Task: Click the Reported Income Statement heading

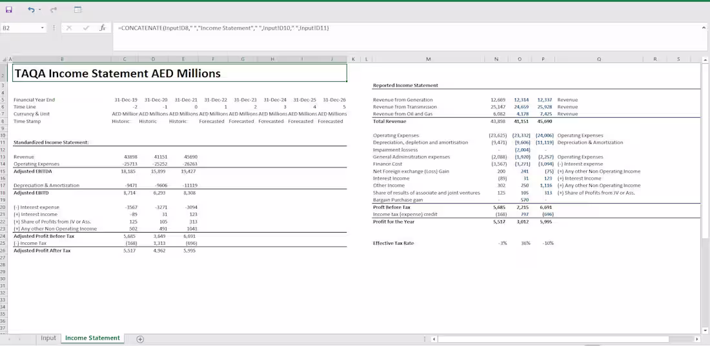Action: [405, 86]
